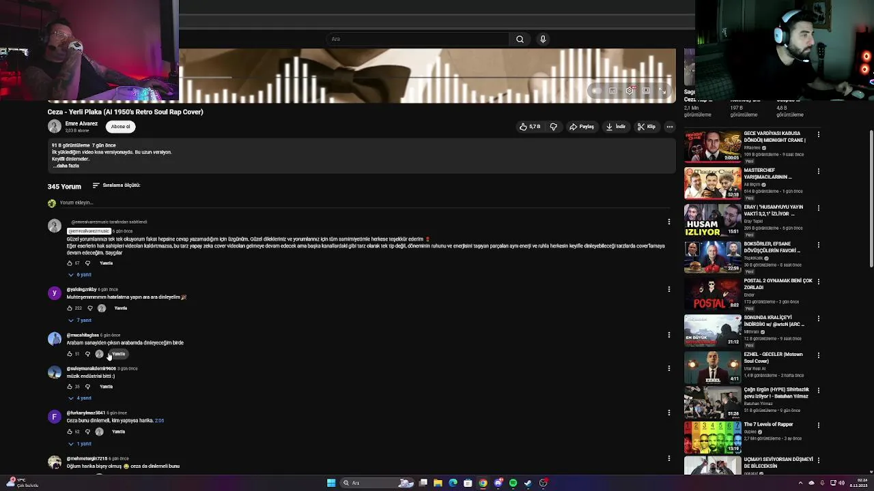Viewport: 874px width, 491px height.
Task: Click the search magnifier icon
Action: (520, 39)
